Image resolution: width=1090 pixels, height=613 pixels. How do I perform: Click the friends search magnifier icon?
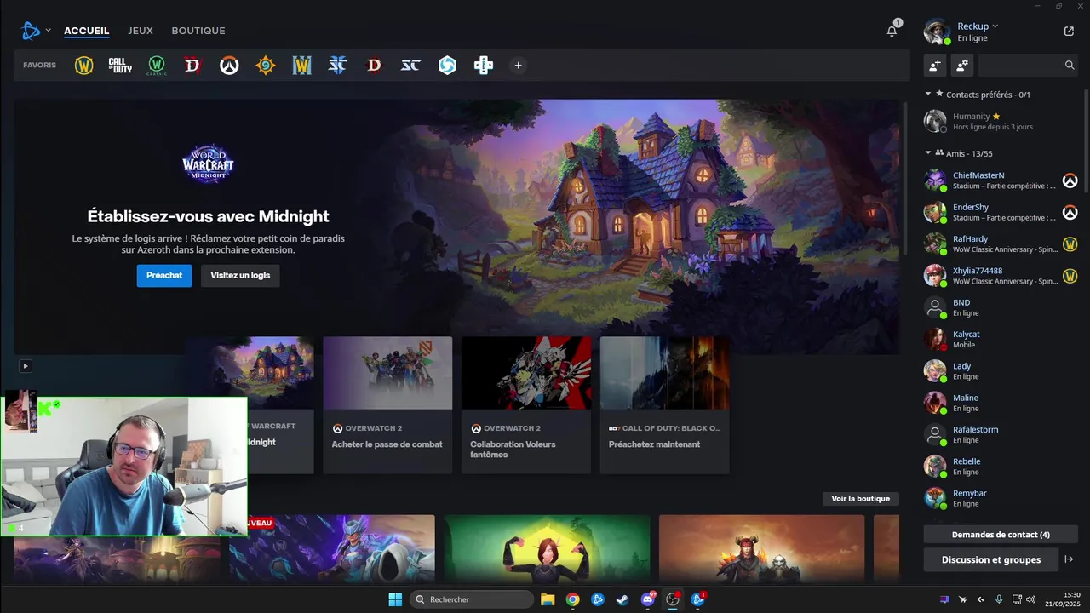[x=1070, y=65]
